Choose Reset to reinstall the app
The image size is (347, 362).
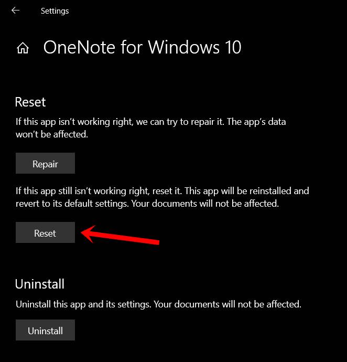tap(45, 232)
